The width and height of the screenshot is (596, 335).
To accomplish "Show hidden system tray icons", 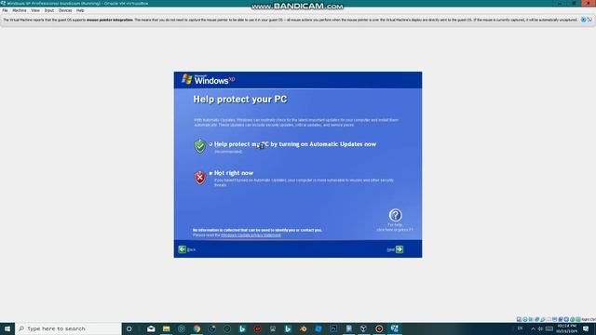I will (x=533, y=328).
